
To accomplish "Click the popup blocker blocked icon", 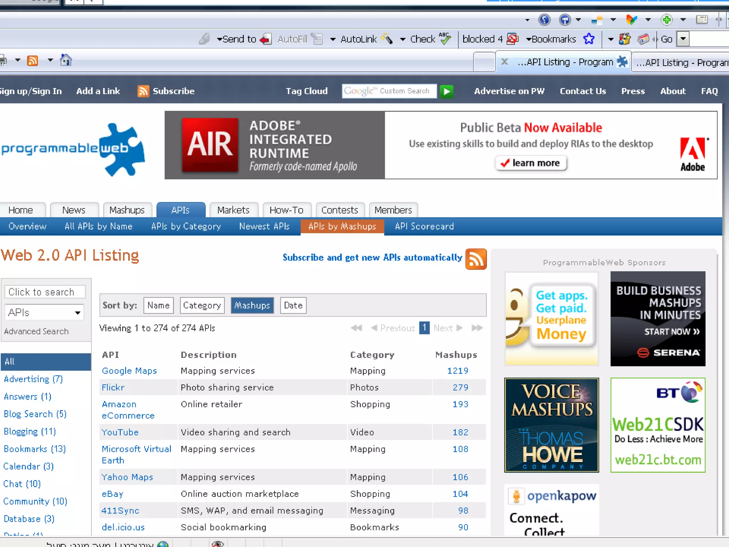I will point(512,39).
